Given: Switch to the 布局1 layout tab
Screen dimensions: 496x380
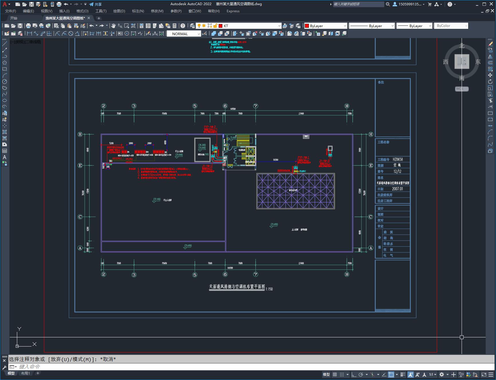Looking at the screenshot, I should point(26,373).
